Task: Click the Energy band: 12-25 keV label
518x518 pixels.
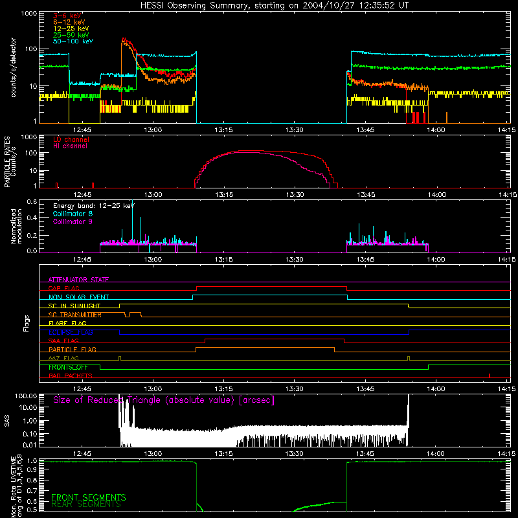Action: click(x=94, y=206)
